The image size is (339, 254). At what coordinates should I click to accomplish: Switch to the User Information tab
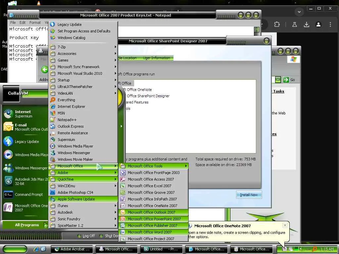(x=157, y=58)
